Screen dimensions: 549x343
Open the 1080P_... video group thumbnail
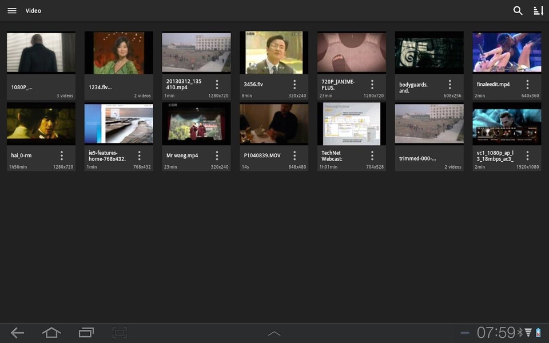coord(41,53)
